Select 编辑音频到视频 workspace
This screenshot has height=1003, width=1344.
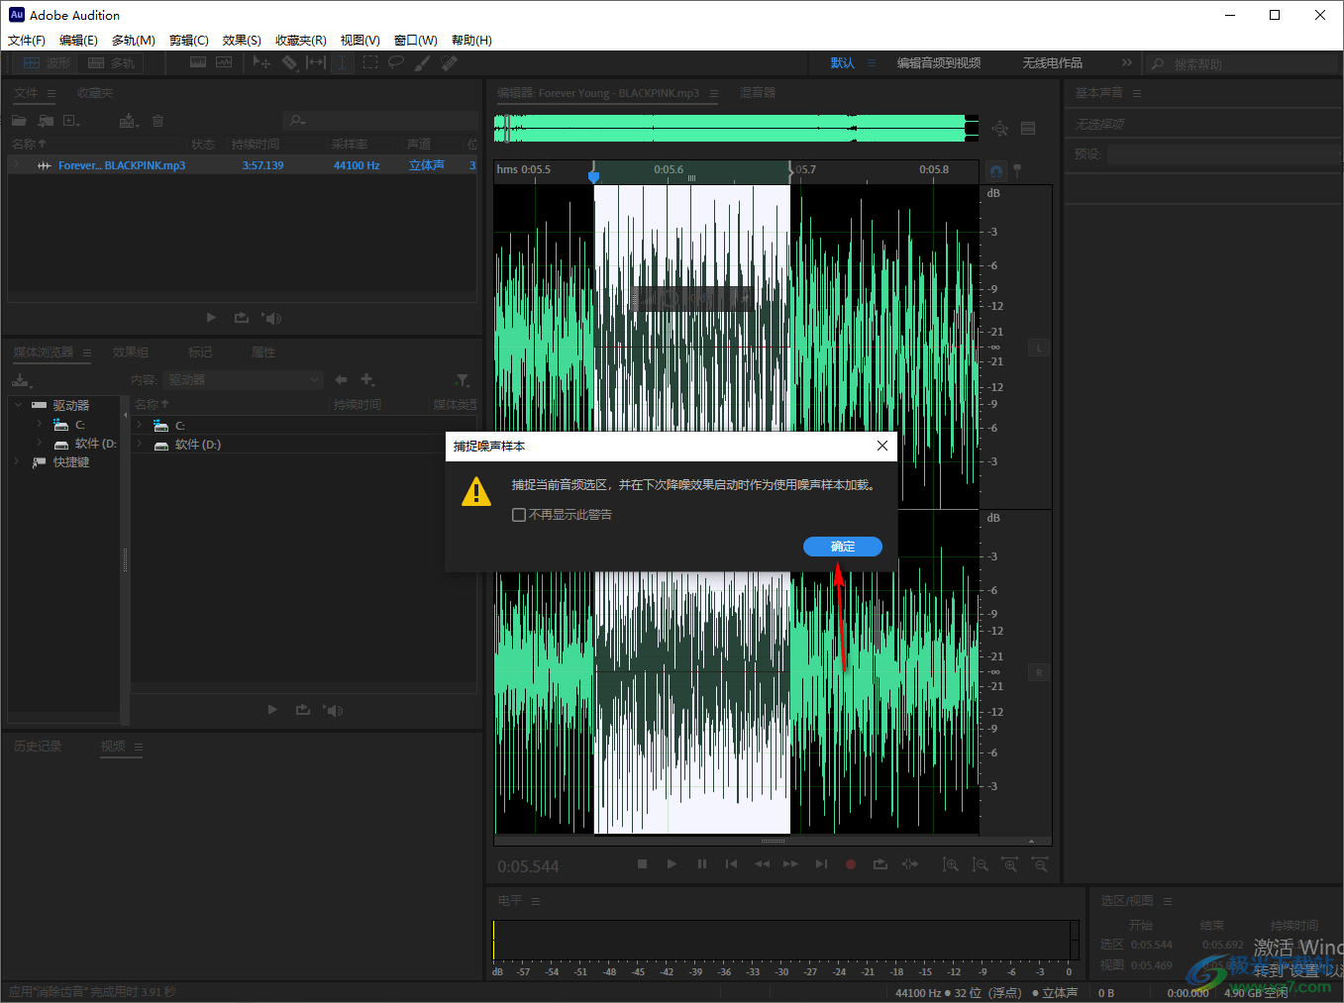coord(939,63)
